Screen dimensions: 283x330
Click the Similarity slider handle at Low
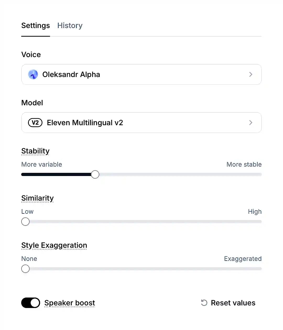[25, 222]
